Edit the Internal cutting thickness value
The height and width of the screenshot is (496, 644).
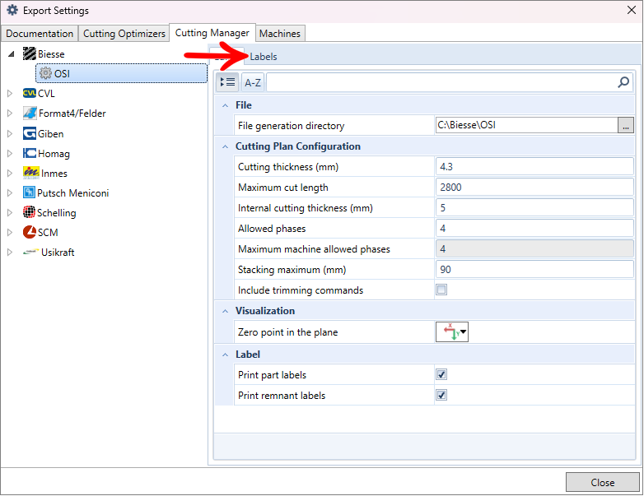pos(534,207)
